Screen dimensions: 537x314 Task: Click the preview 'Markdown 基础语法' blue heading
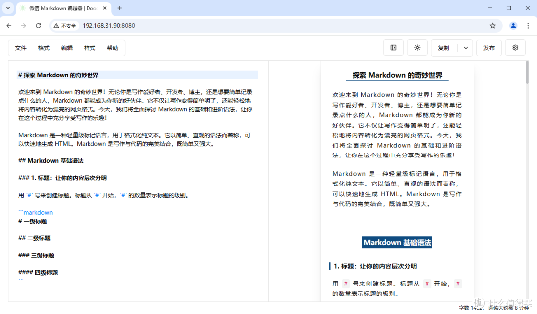pyautogui.click(x=397, y=242)
